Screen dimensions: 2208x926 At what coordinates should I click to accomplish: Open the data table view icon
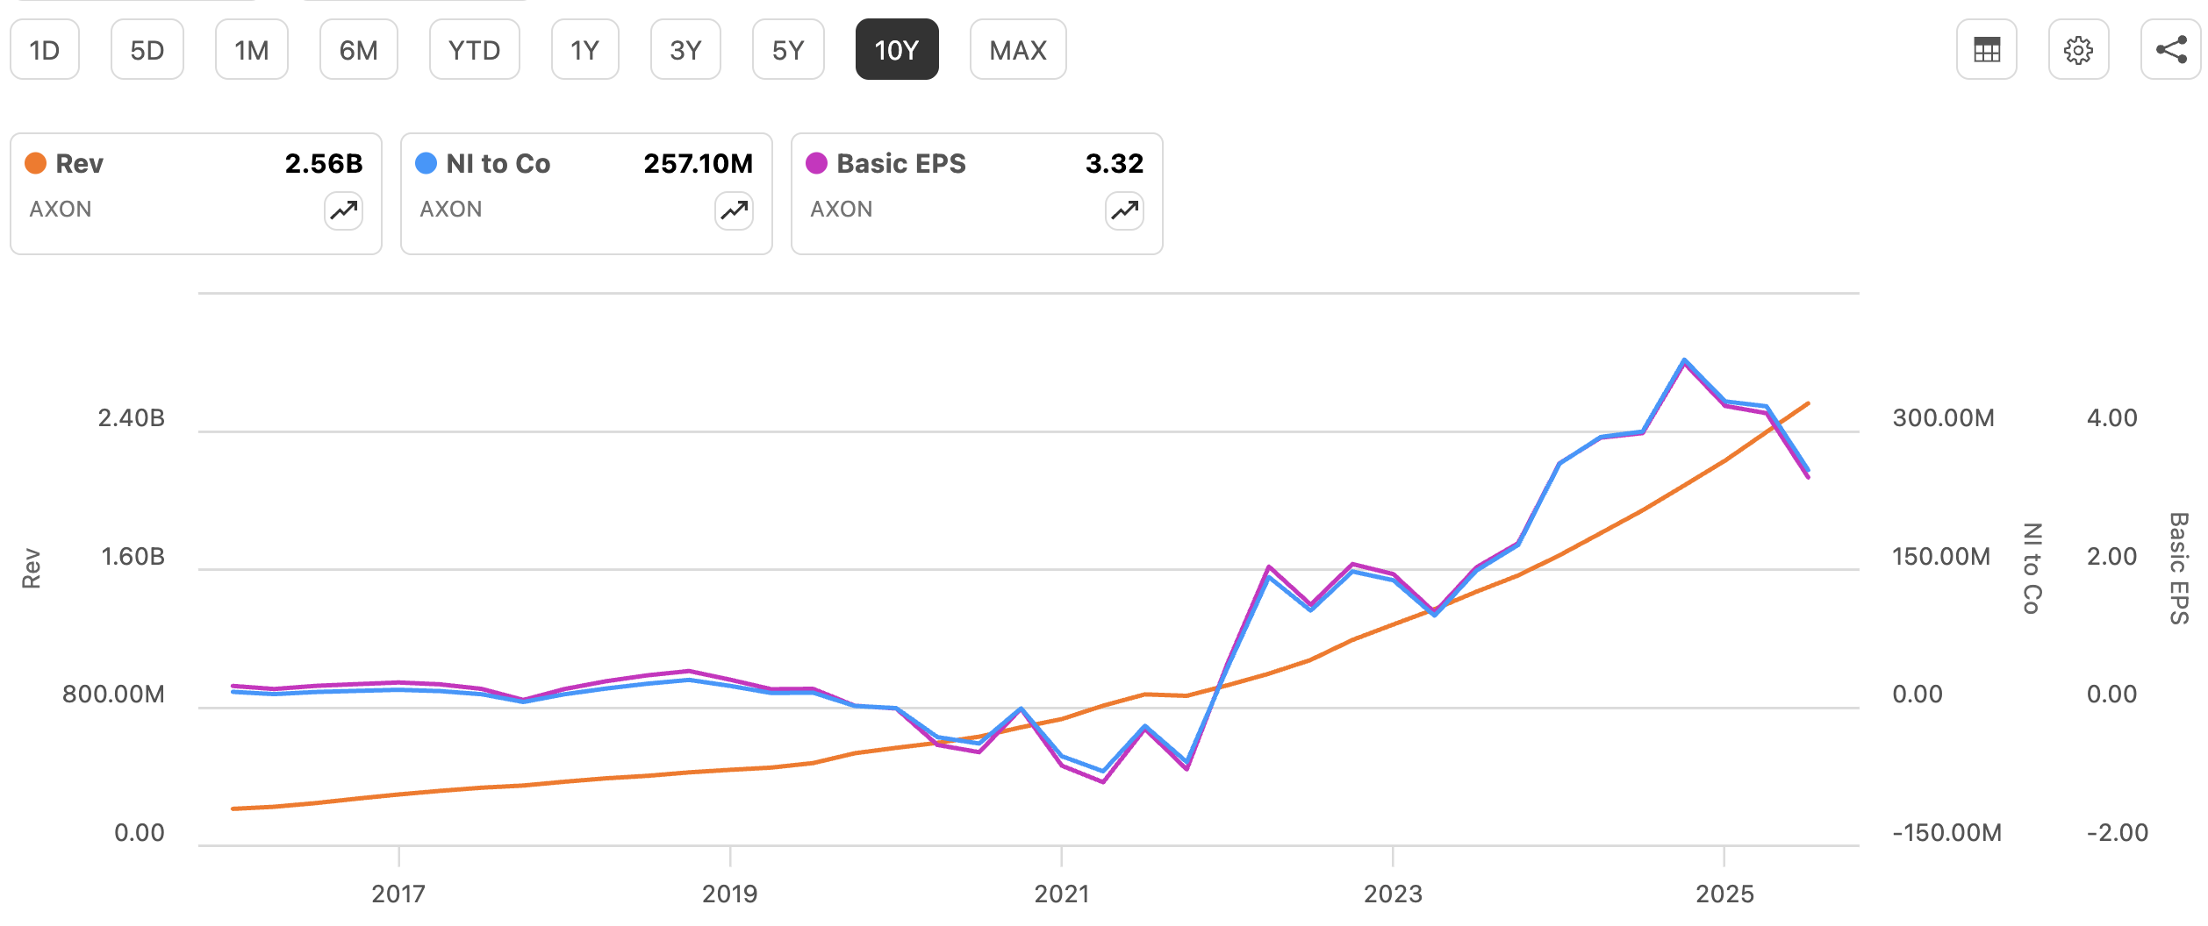[1986, 50]
